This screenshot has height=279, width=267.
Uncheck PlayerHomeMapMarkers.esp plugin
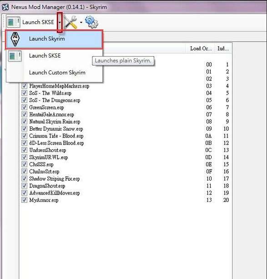24,86
